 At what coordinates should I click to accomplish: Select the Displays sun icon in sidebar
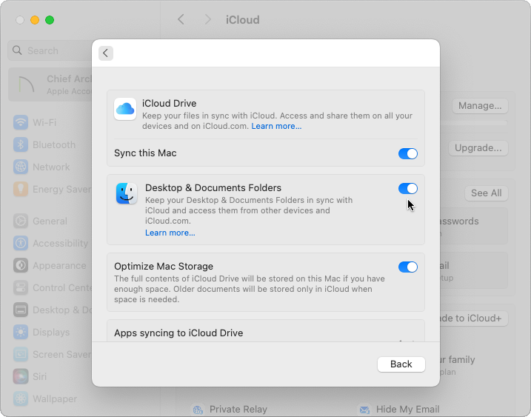pyautogui.click(x=21, y=332)
